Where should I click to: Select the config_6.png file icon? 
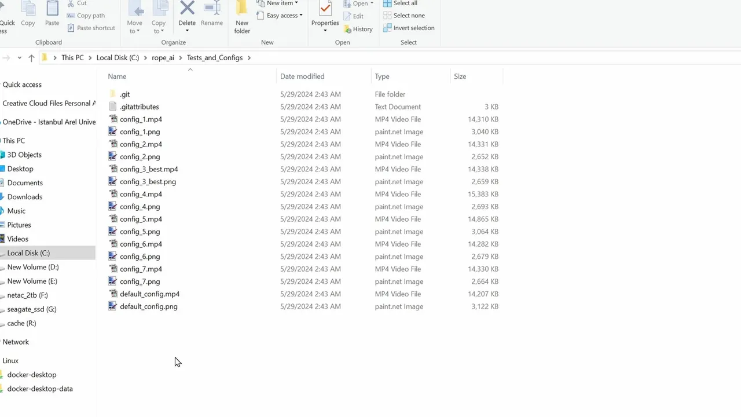pyautogui.click(x=112, y=256)
